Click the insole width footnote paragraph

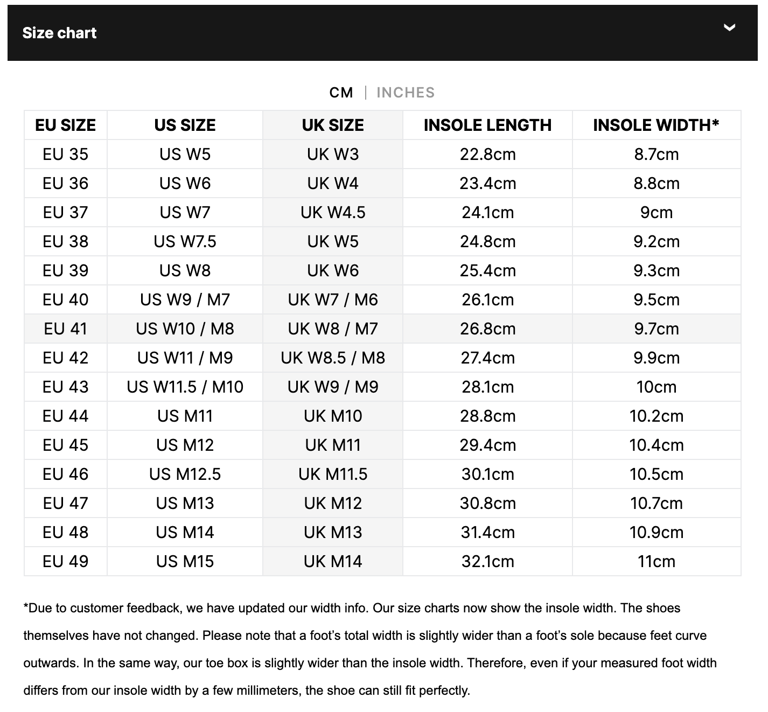370,649
